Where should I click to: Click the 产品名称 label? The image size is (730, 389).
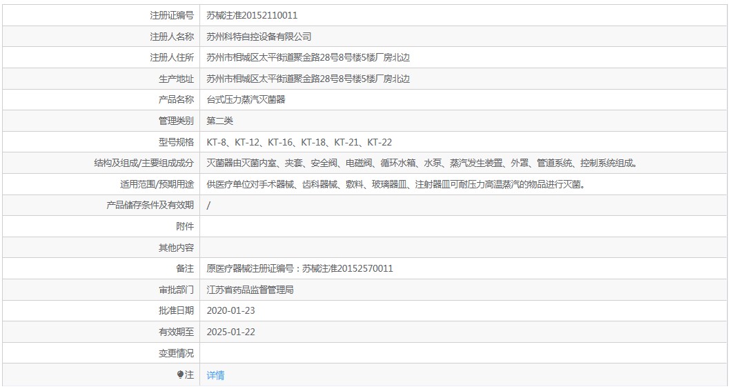[176, 99]
